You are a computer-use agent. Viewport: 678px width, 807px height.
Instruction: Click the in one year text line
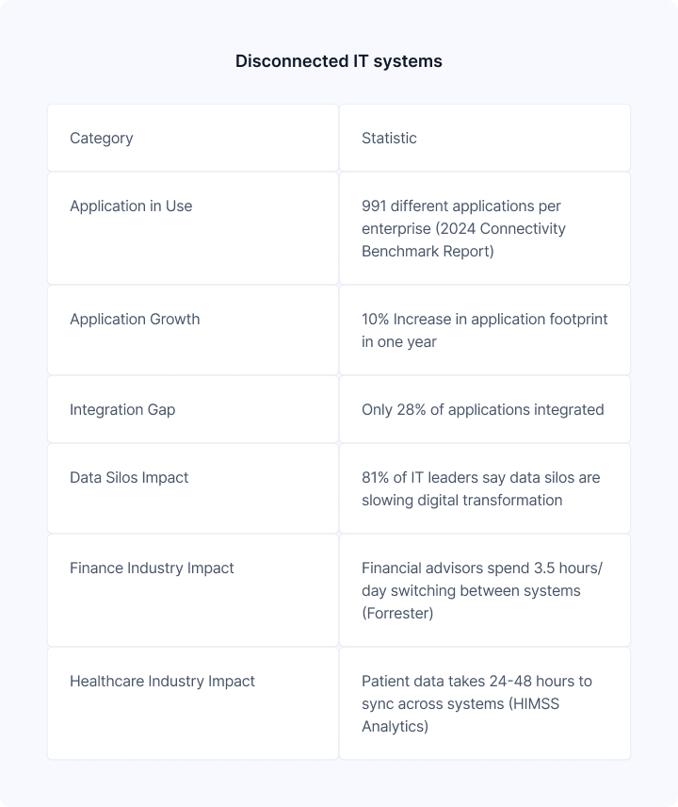tap(399, 341)
